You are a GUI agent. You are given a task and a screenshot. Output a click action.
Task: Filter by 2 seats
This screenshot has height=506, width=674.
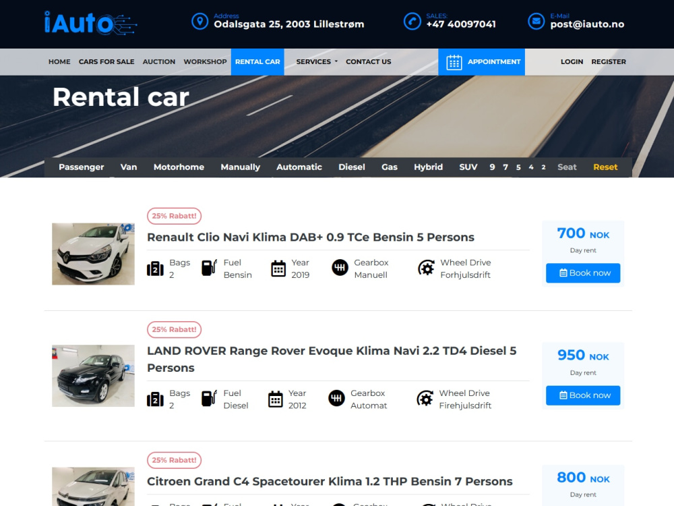[x=543, y=167]
